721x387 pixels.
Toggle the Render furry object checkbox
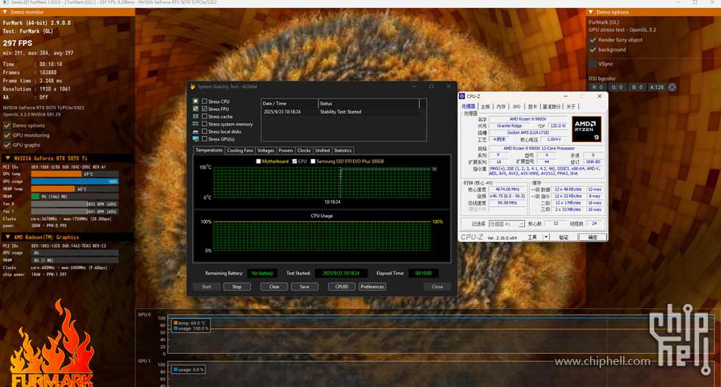click(x=593, y=40)
